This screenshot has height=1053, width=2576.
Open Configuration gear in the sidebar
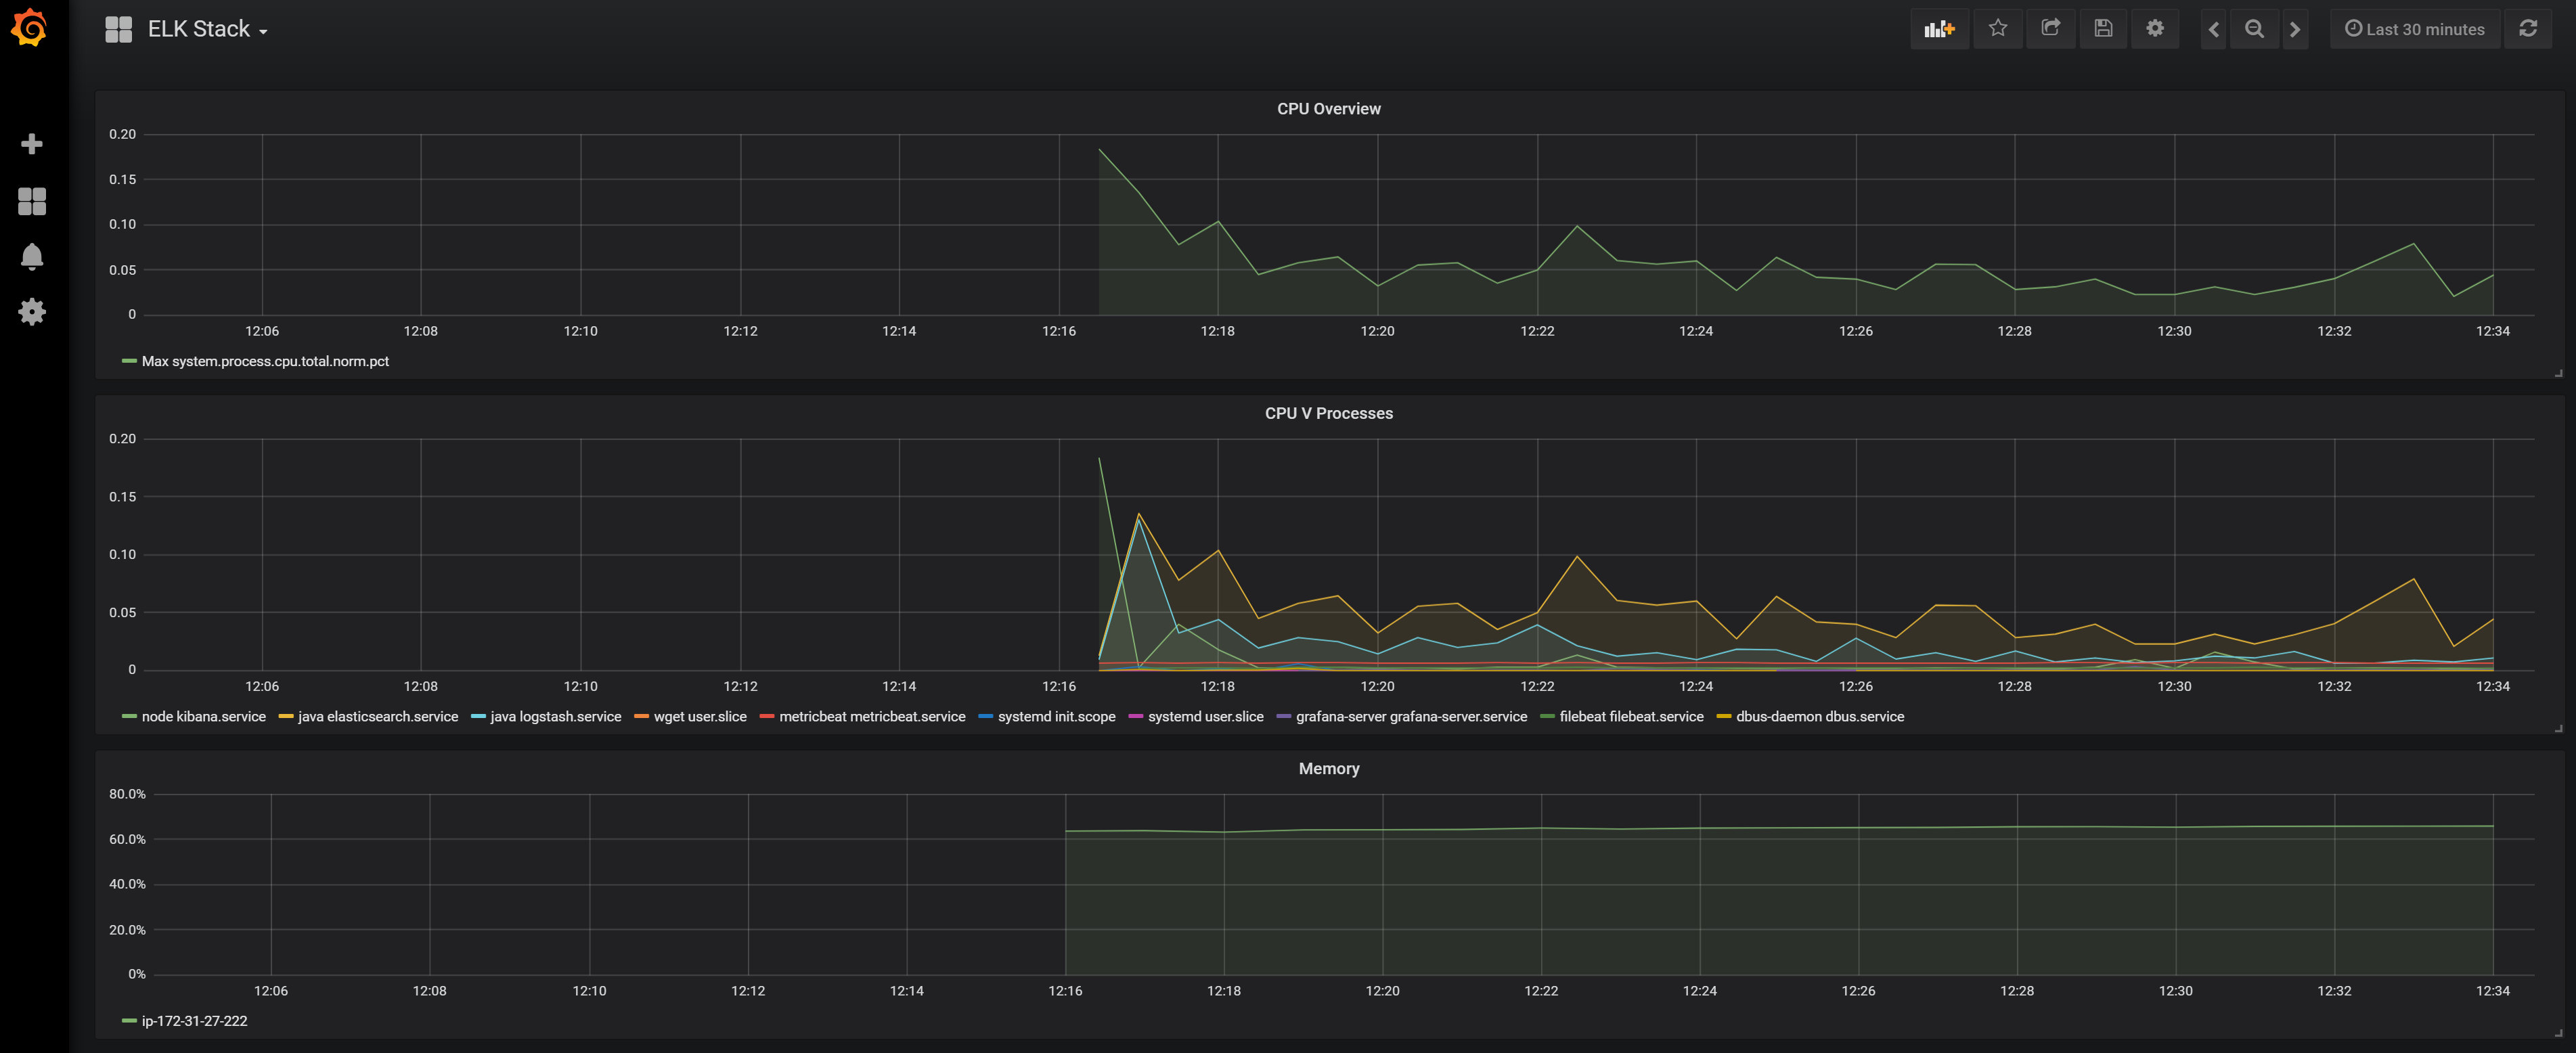tap(32, 312)
